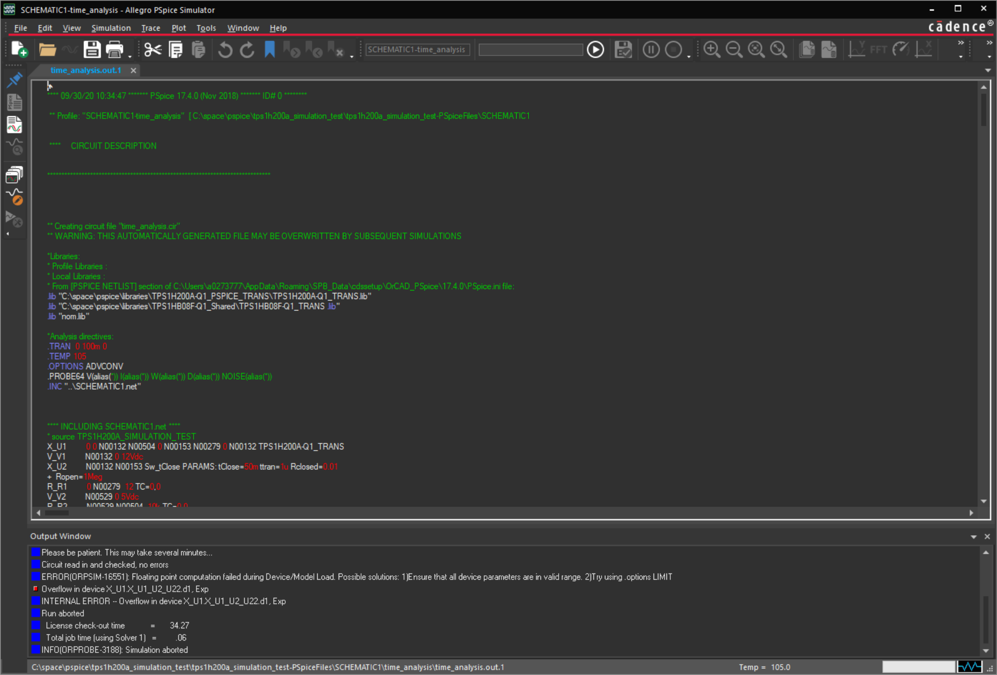Save with the floppy disk icon
The height and width of the screenshot is (675, 997).
pos(92,49)
